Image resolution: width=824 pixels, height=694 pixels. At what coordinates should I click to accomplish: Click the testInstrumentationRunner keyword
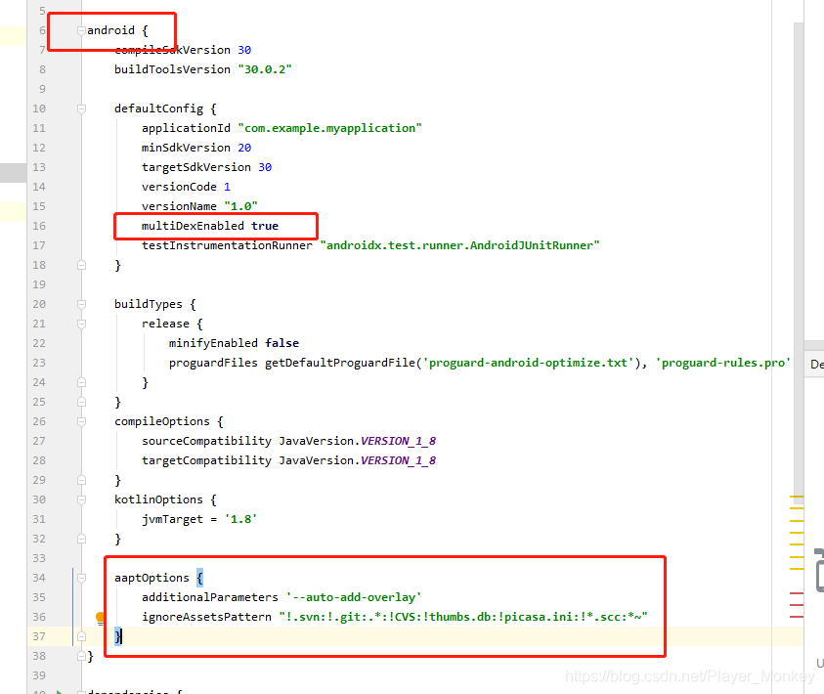point(227,245)
